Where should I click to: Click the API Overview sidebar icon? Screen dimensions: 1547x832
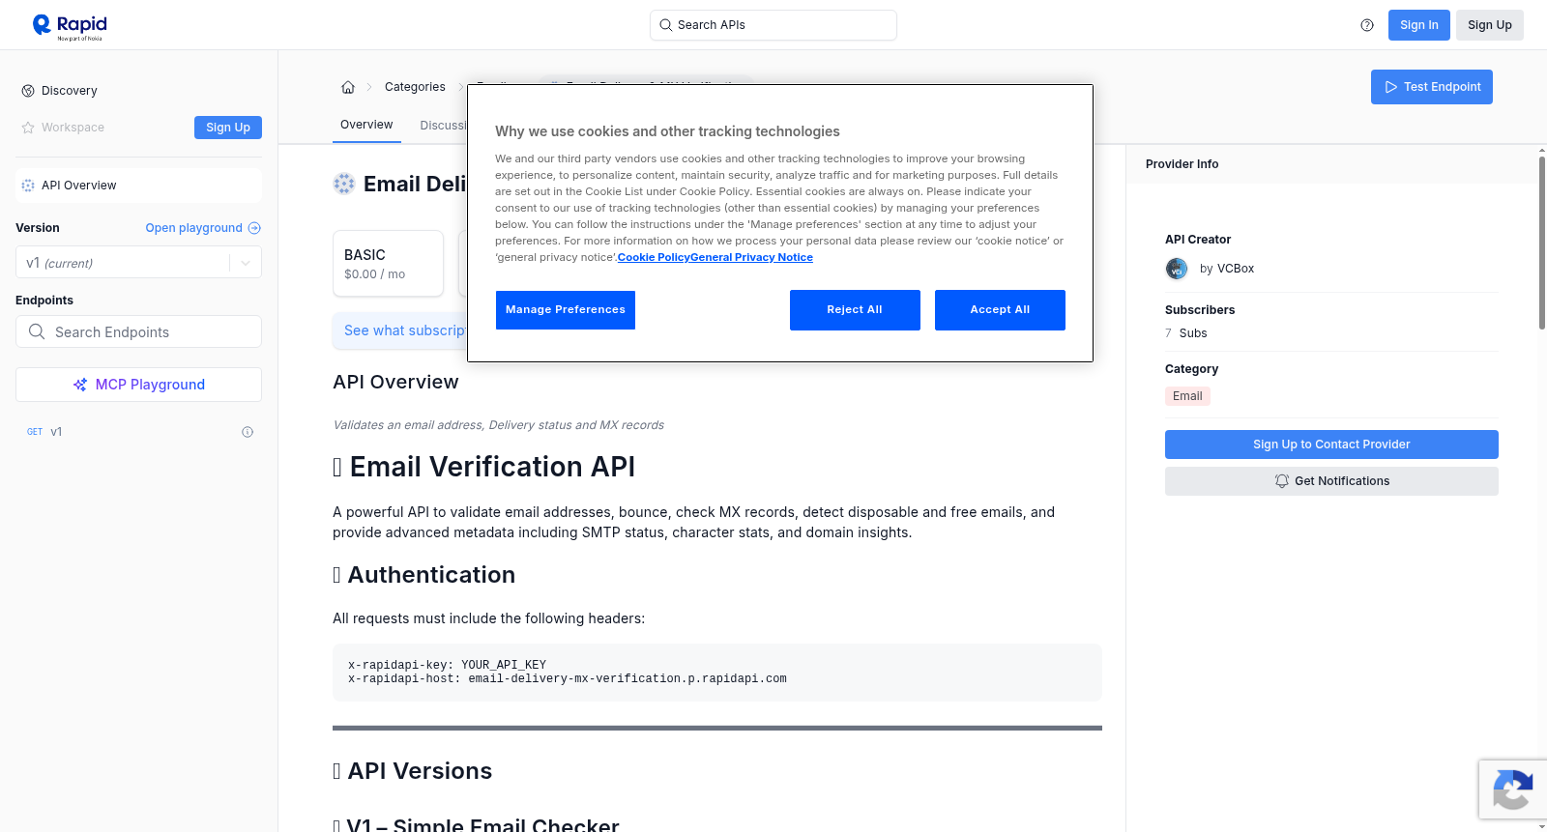[x=28, y=186]
